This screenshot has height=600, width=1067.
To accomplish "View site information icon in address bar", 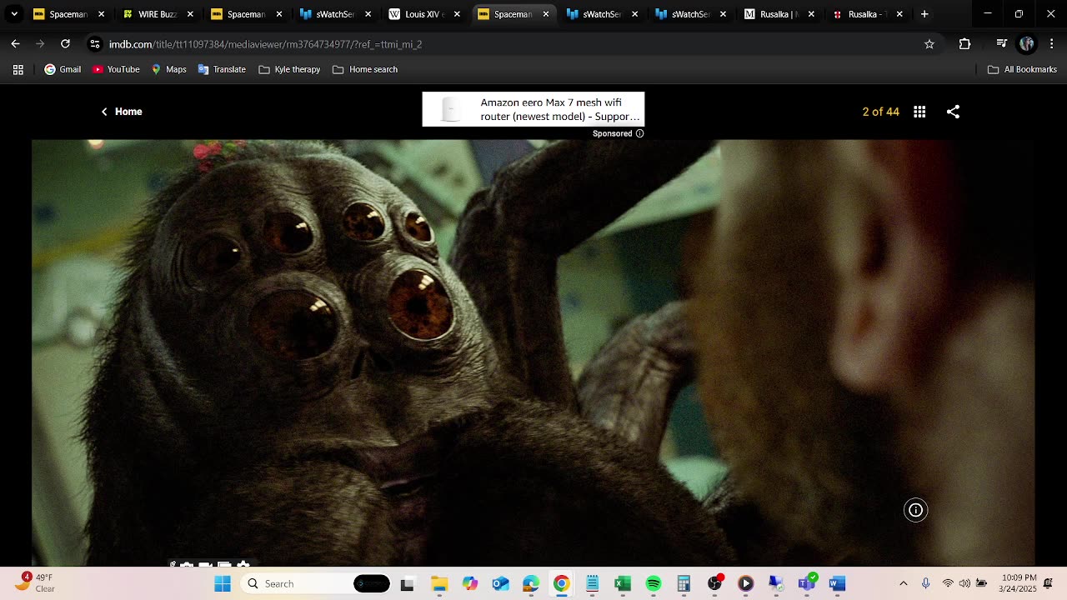I will tap(95, 44).
